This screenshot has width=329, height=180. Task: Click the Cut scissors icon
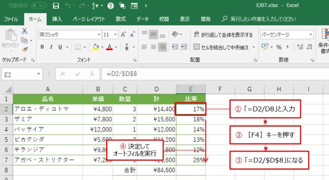coord(24,31)
